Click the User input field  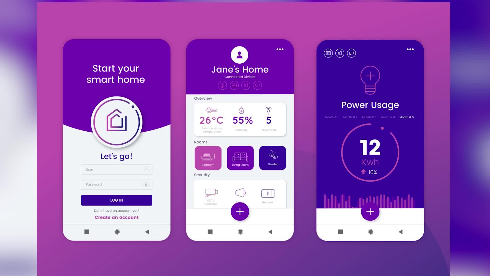[x=116, y=169]
